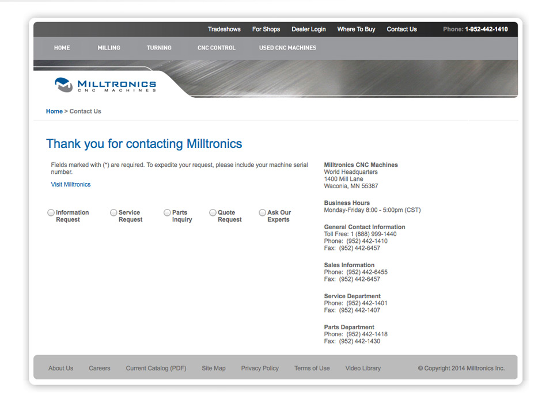Open the Privacy Policy footer link
The height and width of the screenshot is (403, 553).
(260, 368)
